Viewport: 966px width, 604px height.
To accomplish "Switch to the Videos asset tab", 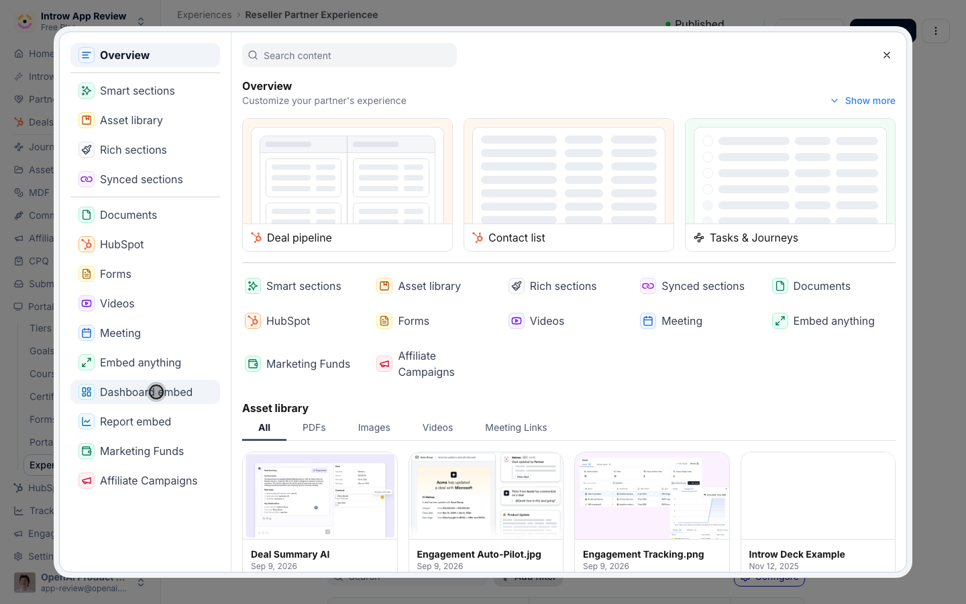I will tap(437, 427).
